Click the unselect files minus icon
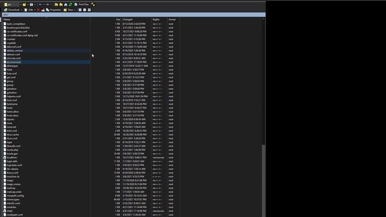Viewport: 386px width, 217px height. pos(84,10)
